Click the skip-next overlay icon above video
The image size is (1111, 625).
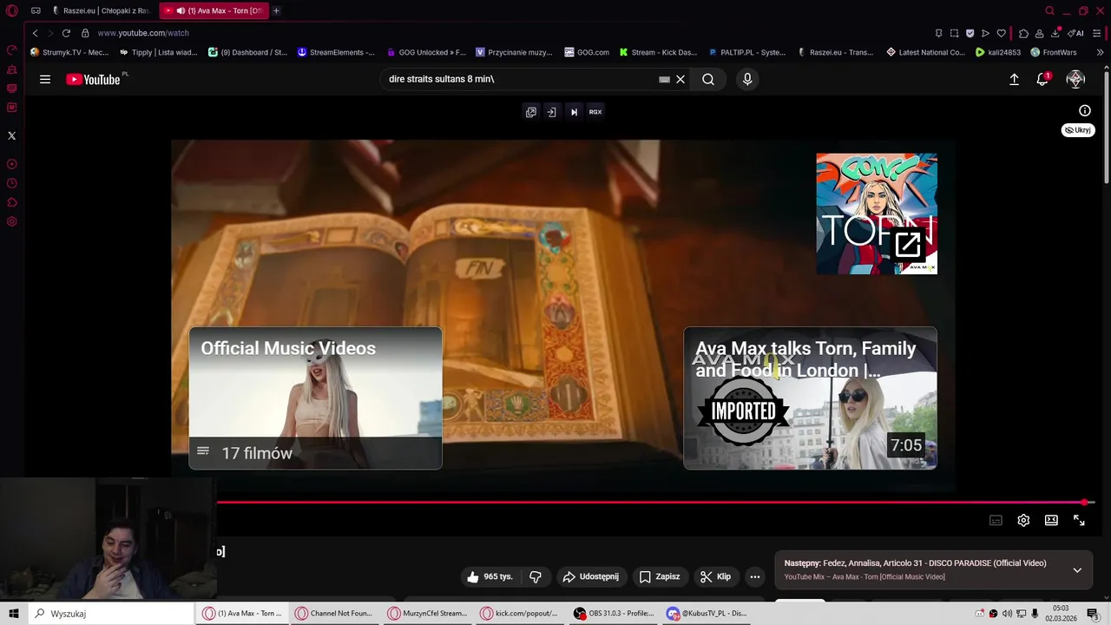pos(574,112)
